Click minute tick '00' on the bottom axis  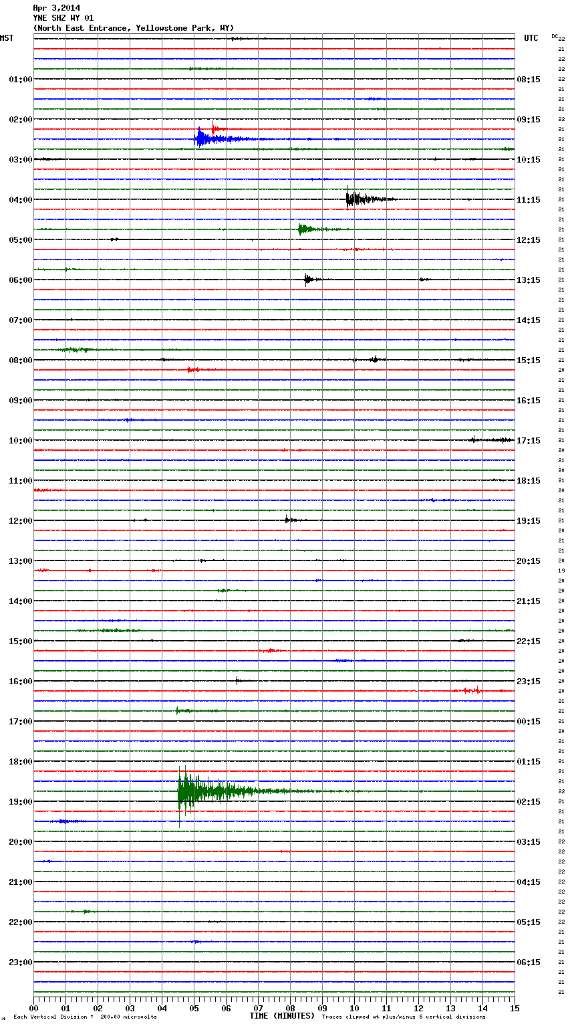(33, 1007)
